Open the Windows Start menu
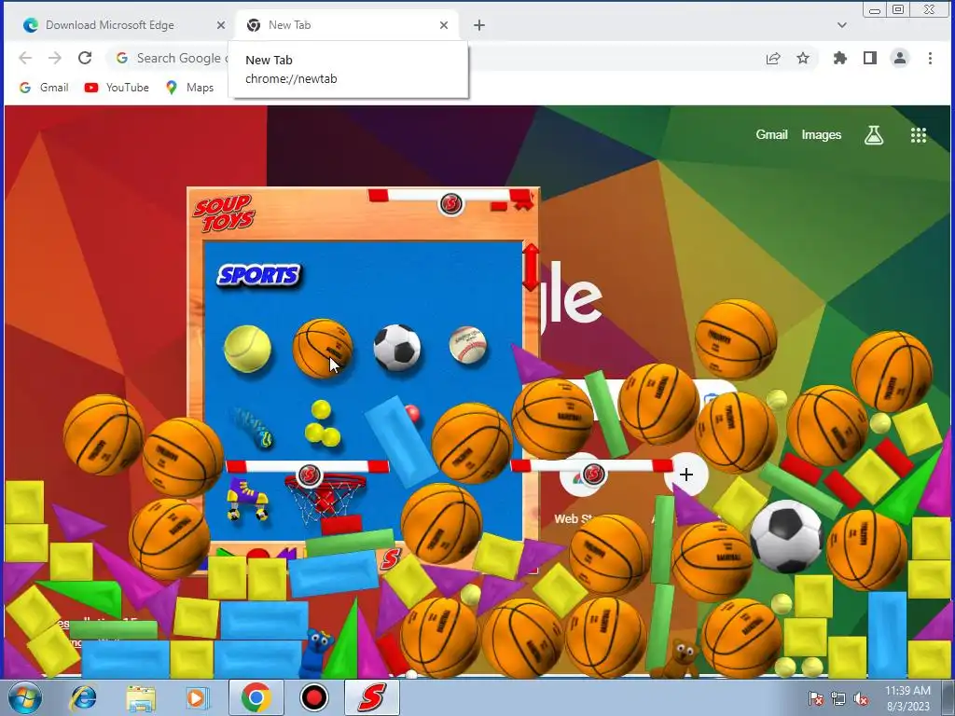 point(24,697)
